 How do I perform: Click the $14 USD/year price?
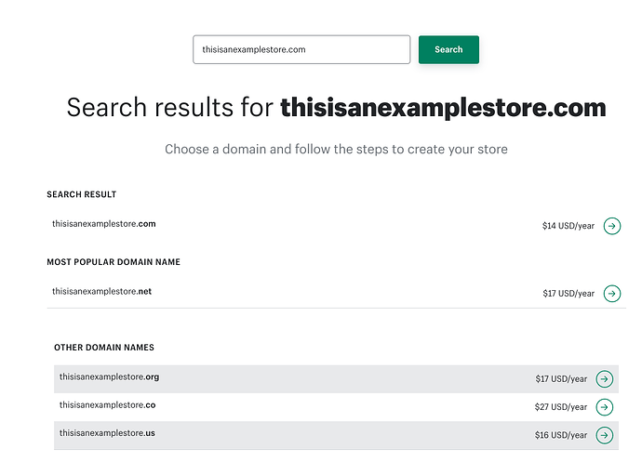coord(568,225)
